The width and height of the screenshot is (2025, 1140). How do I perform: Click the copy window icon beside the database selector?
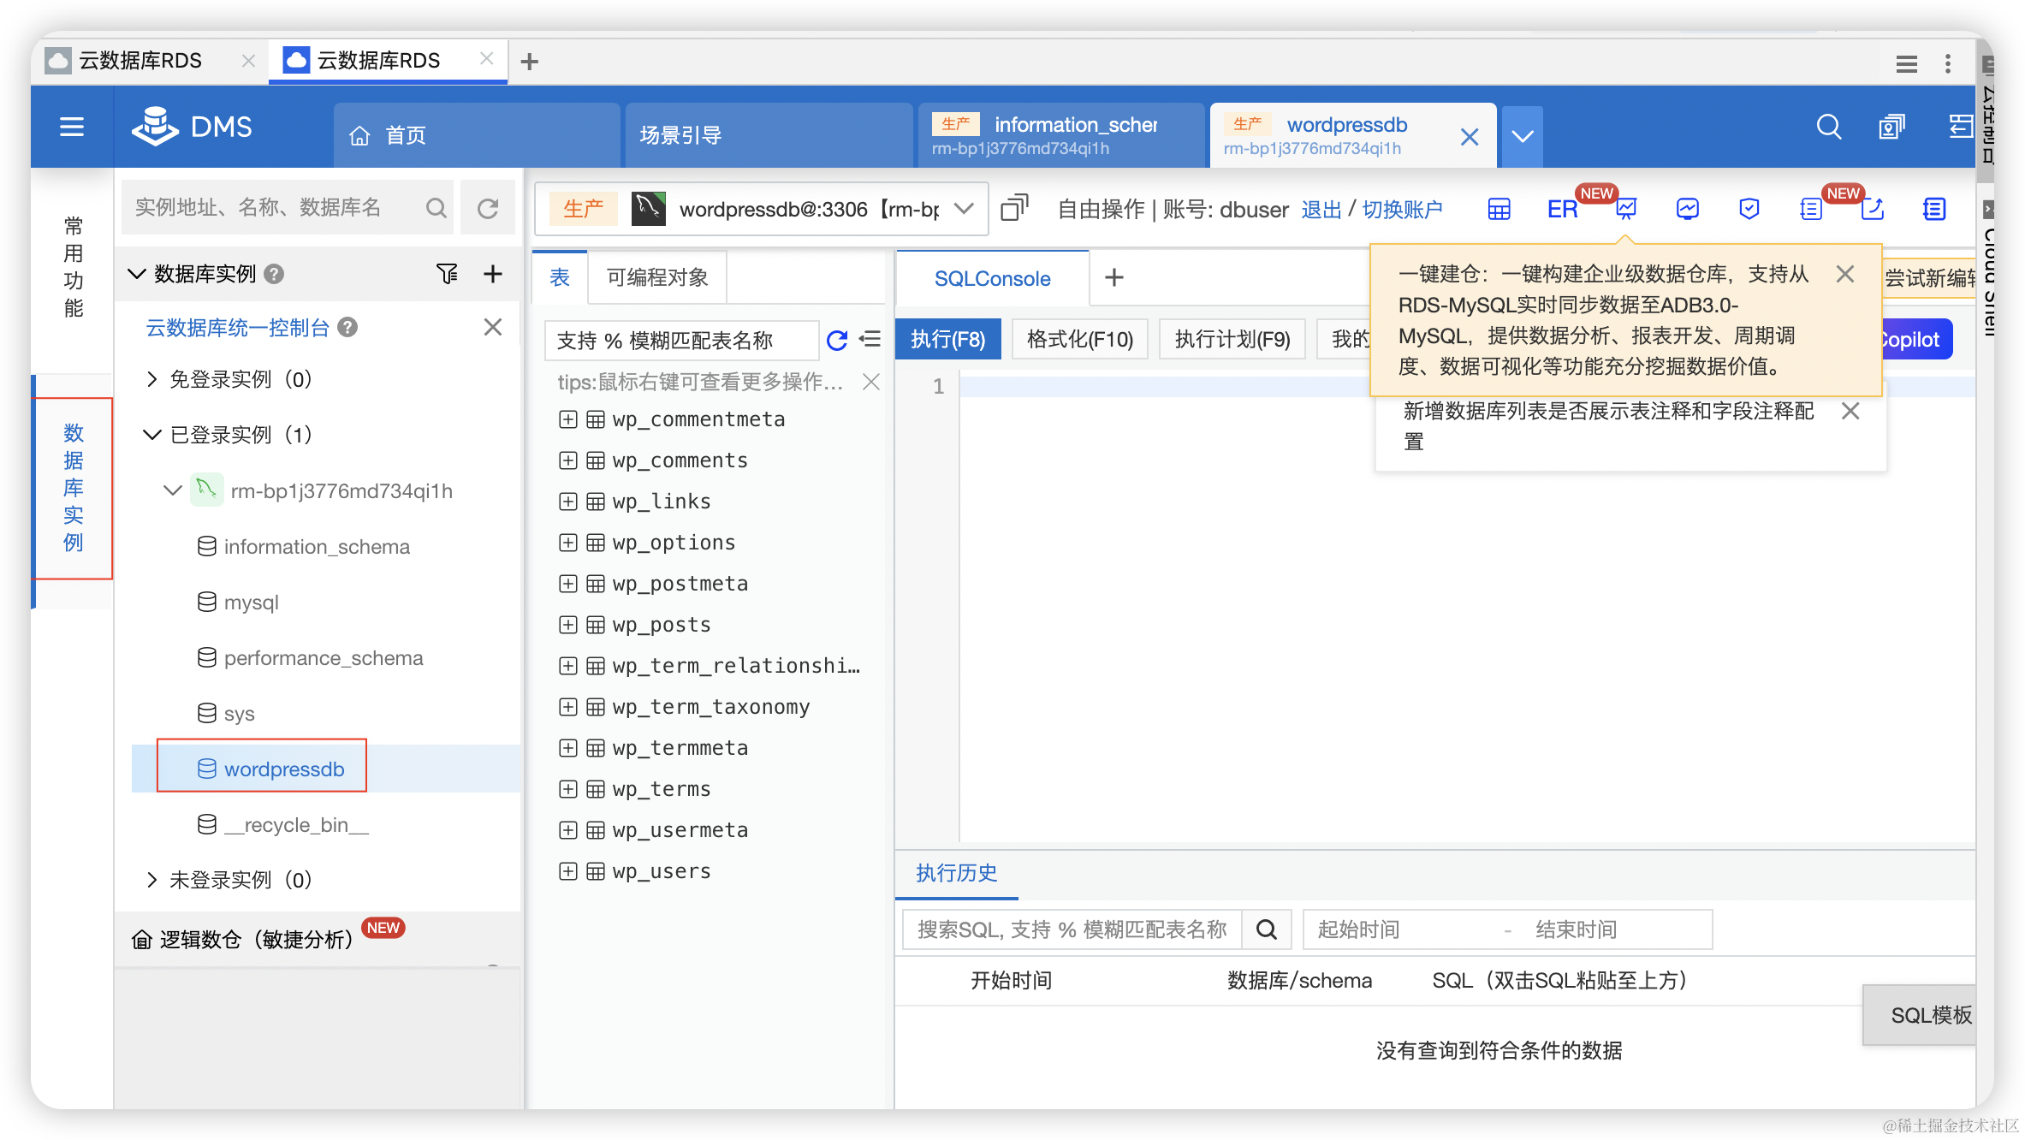click(1014, 208)
